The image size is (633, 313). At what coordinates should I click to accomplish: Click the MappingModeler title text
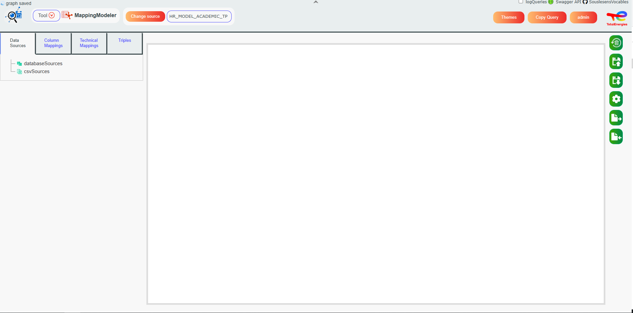pyautogui.click(x=95, y=15)
